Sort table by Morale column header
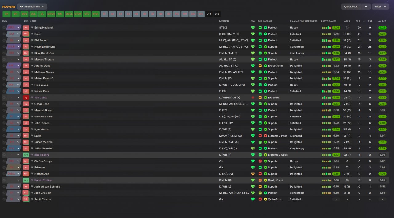Image resolution: width=394 pixels, height=218 pixels. (x=268, y=21)
